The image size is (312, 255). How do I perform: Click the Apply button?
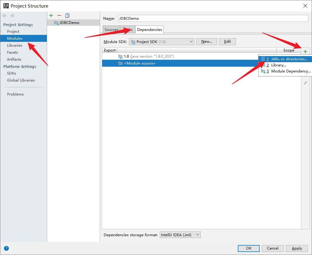(297, 248)
